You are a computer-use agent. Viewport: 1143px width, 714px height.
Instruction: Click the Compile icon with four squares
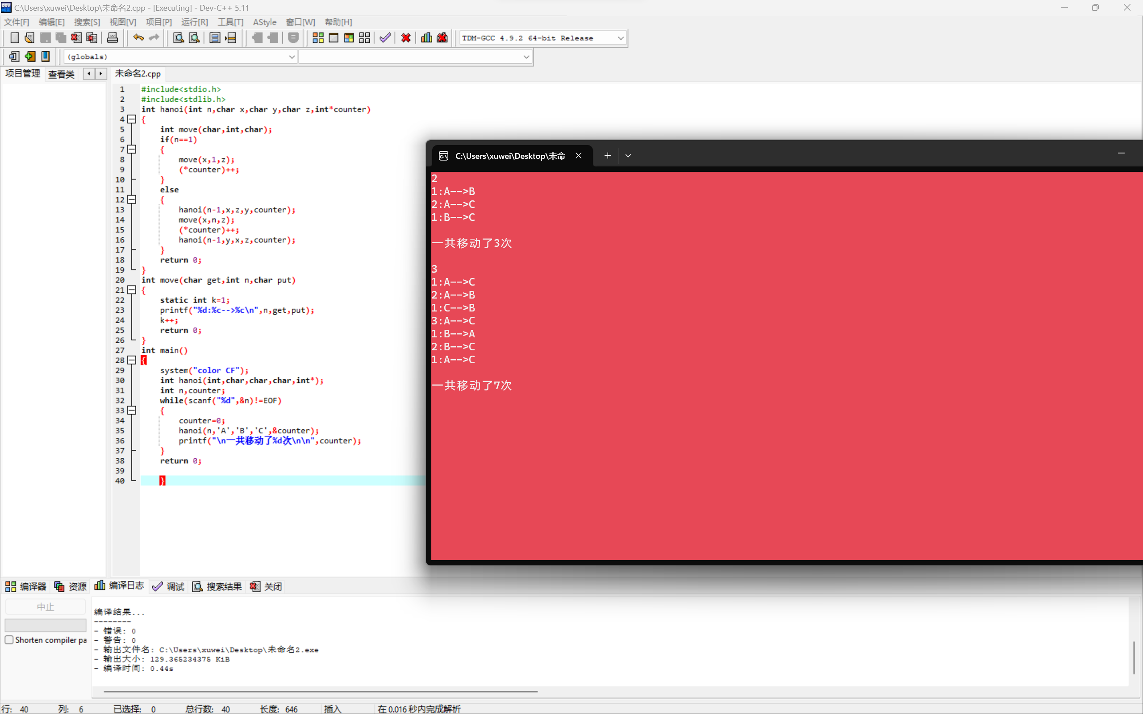[318, 38]
